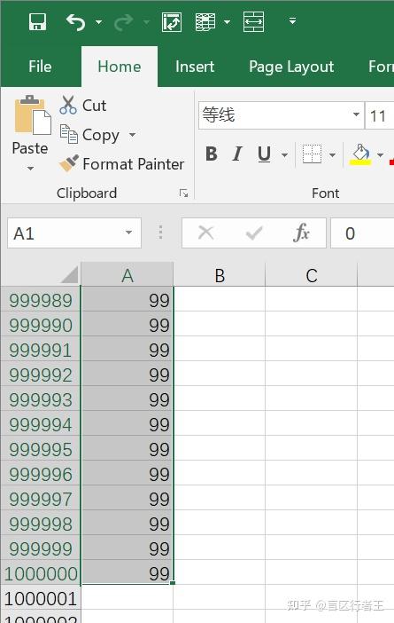Open Insert Function fx button

(301, 233)
